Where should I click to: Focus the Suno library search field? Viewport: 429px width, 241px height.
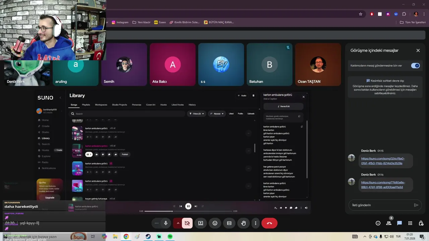coord(127,114)
